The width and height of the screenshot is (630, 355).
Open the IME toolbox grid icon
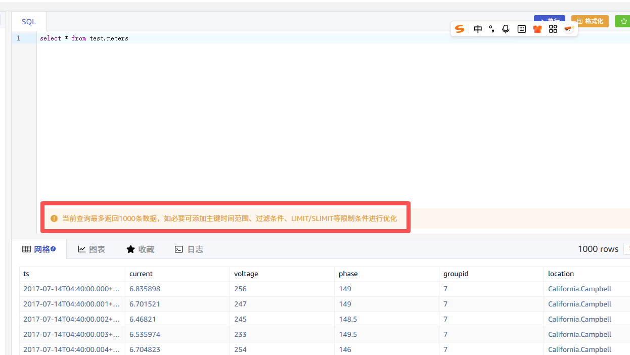tap(553, 29)
